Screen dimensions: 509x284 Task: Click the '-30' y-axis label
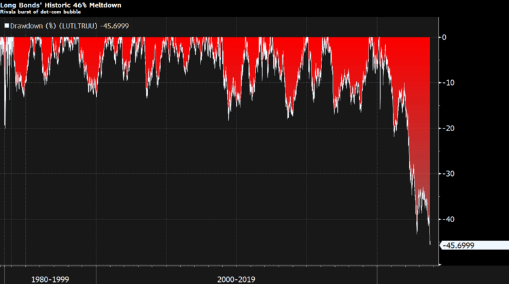(x=449, y=174)
